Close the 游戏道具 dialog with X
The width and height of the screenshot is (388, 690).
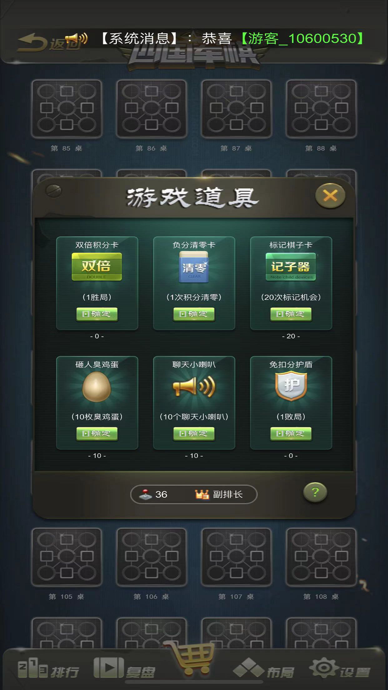(x=330, y=196)
